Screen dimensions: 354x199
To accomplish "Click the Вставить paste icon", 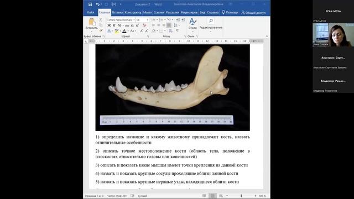I will point(92,22).
